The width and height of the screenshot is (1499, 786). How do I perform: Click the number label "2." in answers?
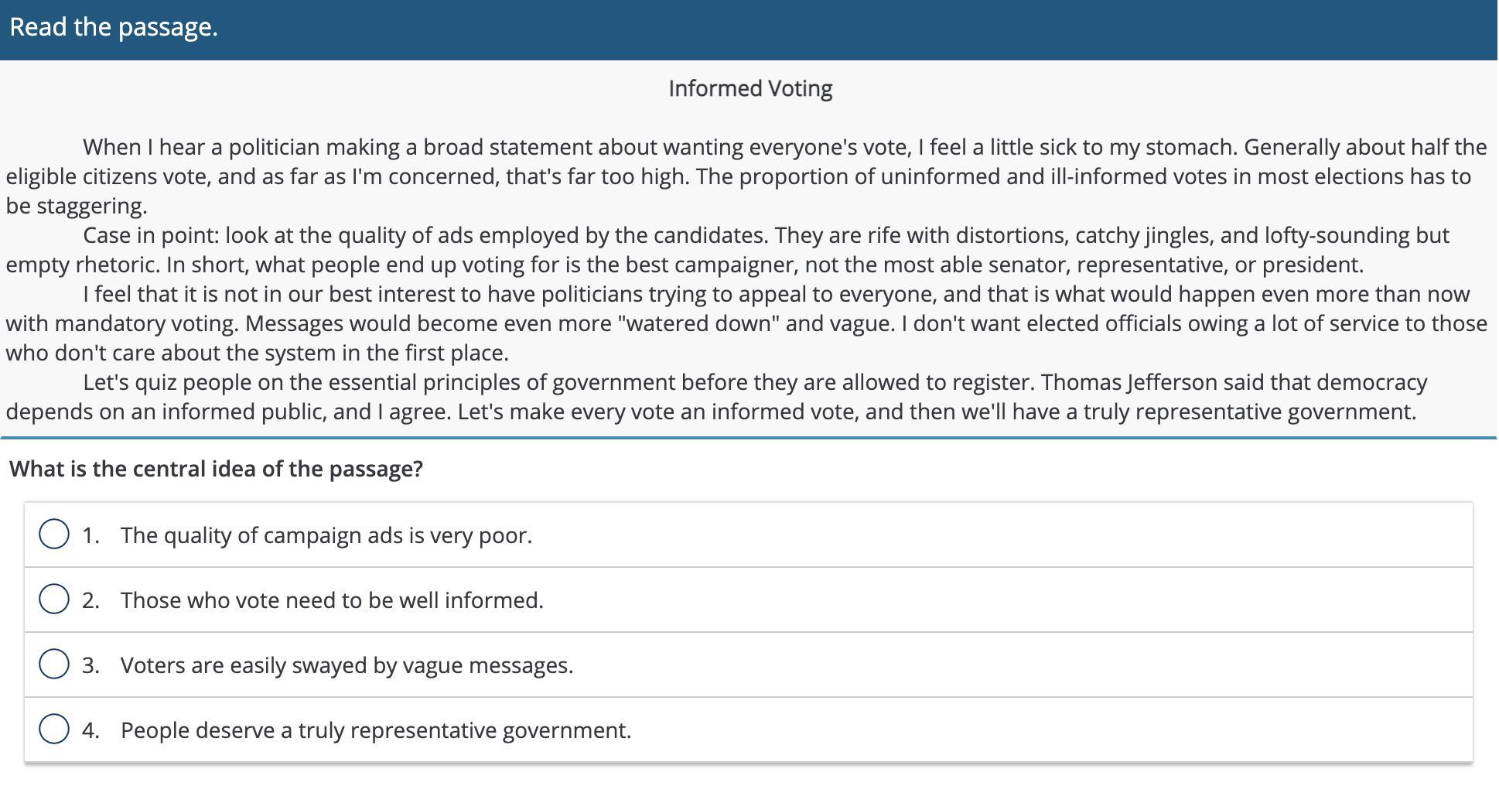(90, 600)
